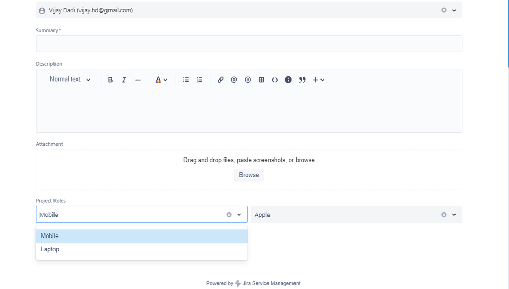This screenshot has width=509, height=289.
Task: Insert a table in the description
Action: click(x=261, y=80)
